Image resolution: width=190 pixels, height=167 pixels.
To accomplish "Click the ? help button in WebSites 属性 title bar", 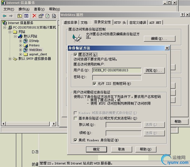I will point(182,15).
